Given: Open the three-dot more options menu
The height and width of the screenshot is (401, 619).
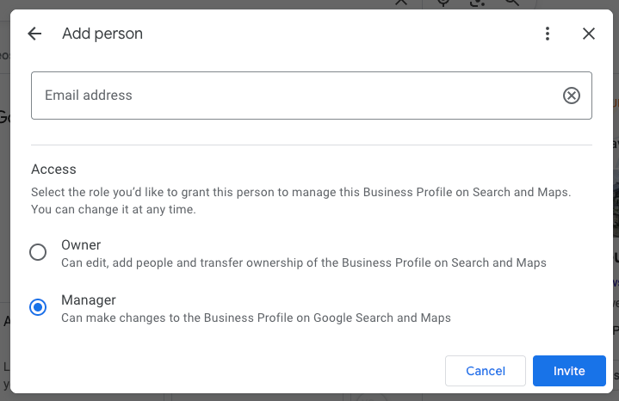Looking at the screenshot, I should [x=548, y=34].
